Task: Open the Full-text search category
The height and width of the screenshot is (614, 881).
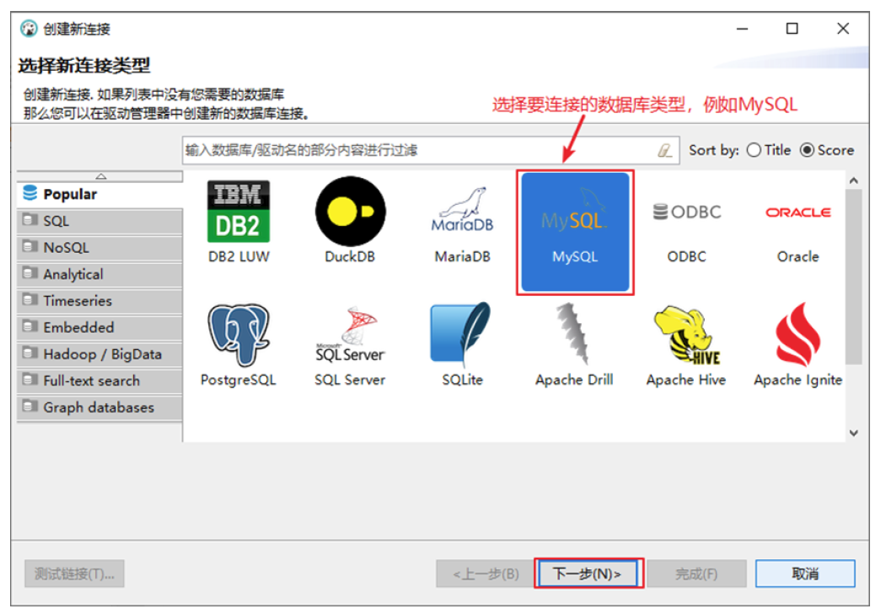Action: click(x=100, y=380)
